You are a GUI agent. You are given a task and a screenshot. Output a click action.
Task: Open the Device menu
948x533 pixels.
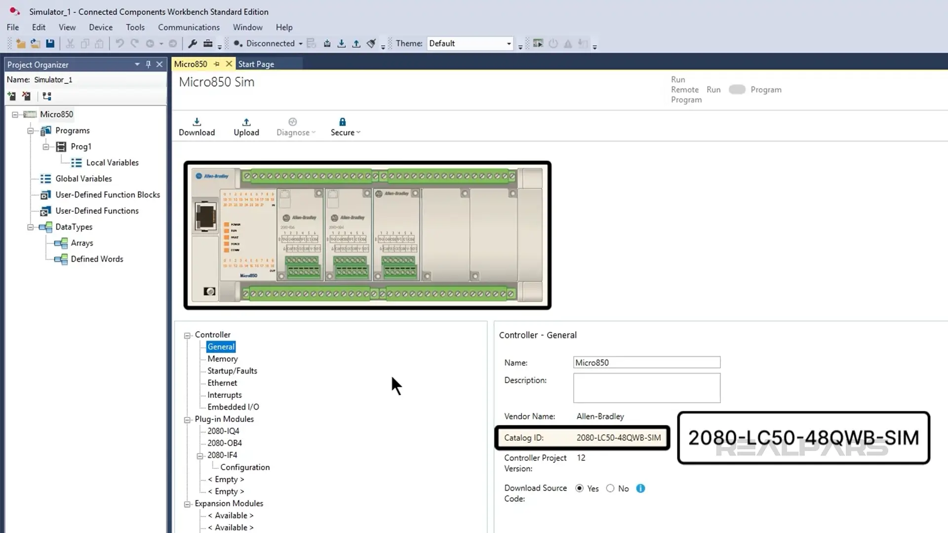[x=101, y=27]
